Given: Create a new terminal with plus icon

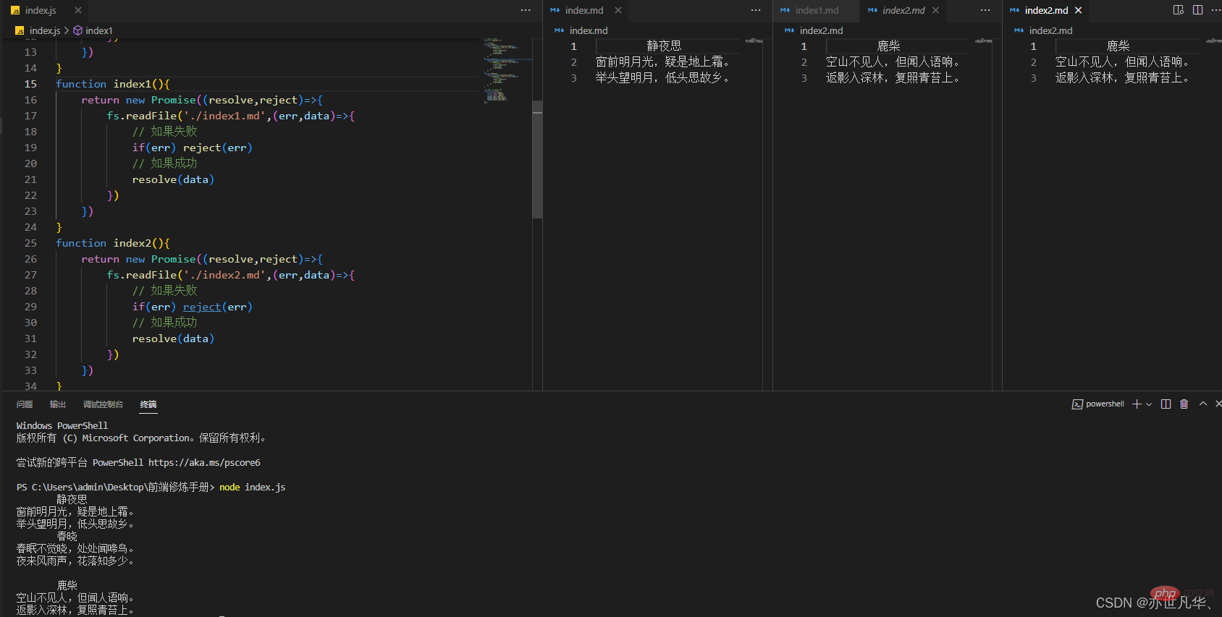Looking at the screenshot, I should (1137, 404).
